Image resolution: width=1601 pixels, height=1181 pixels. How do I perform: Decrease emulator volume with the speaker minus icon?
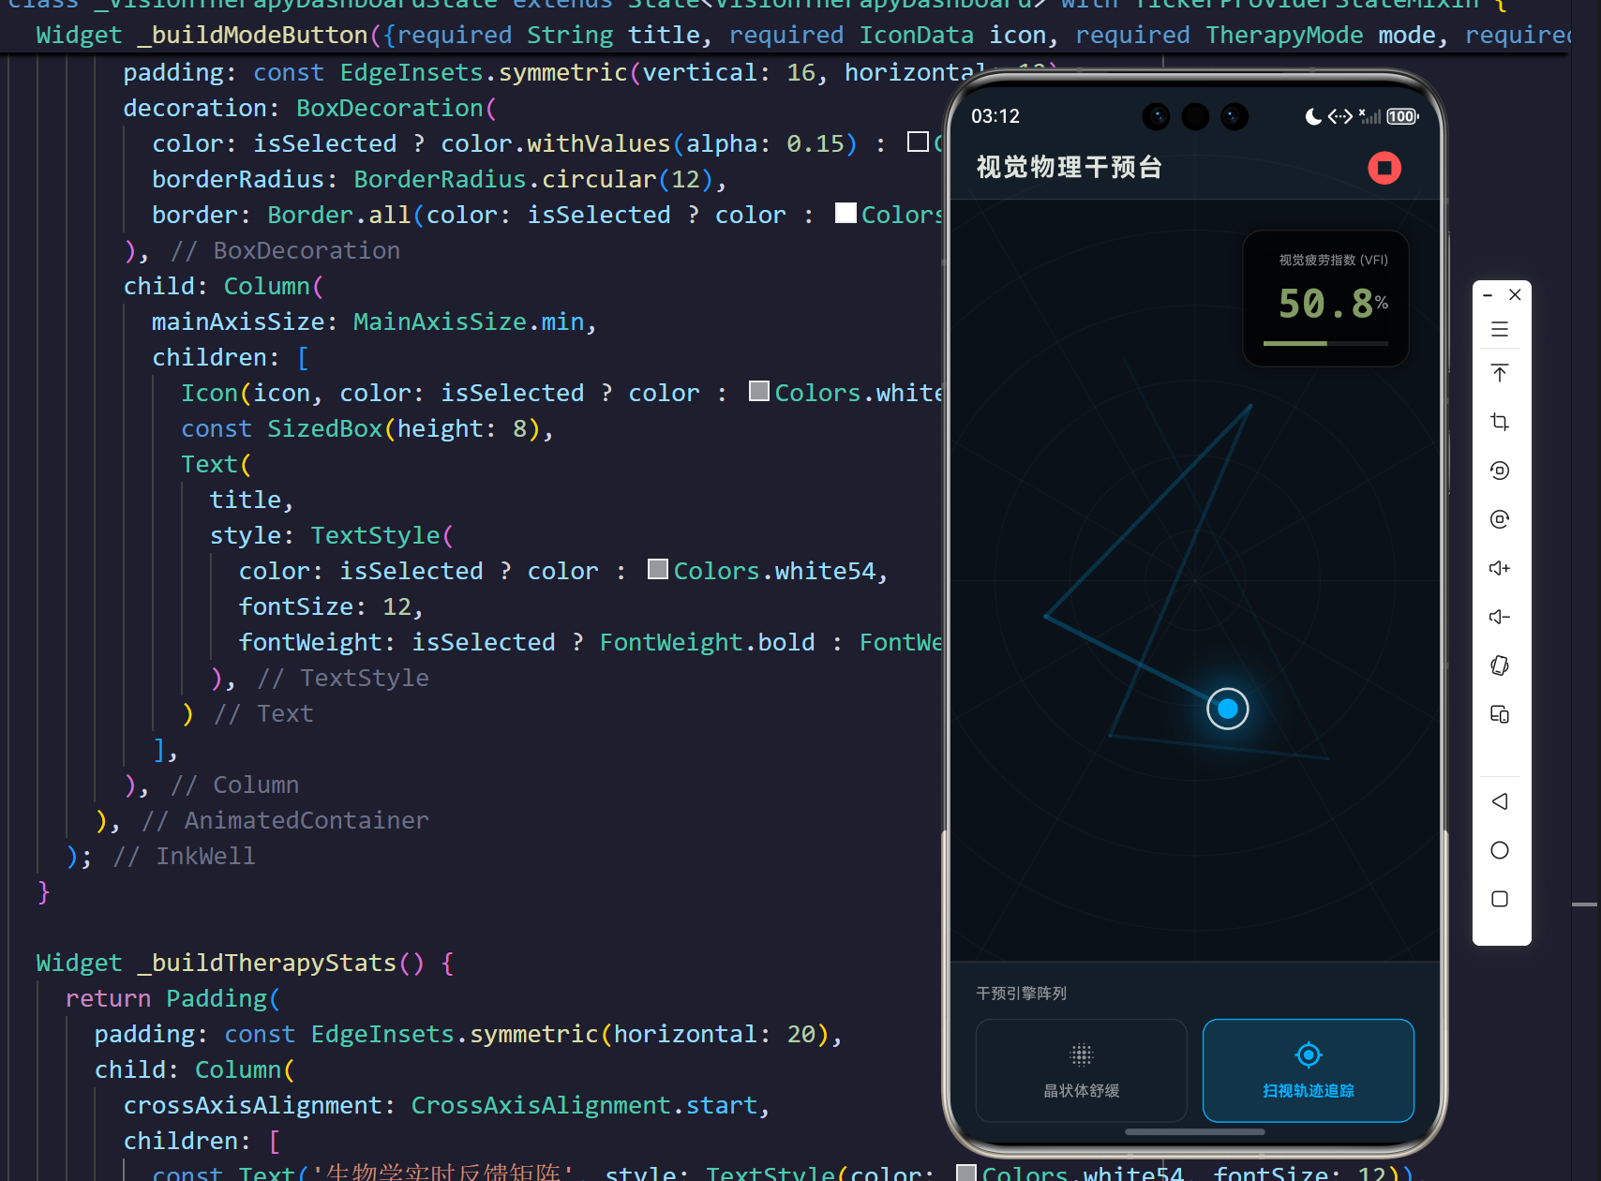coord(1500,617)
